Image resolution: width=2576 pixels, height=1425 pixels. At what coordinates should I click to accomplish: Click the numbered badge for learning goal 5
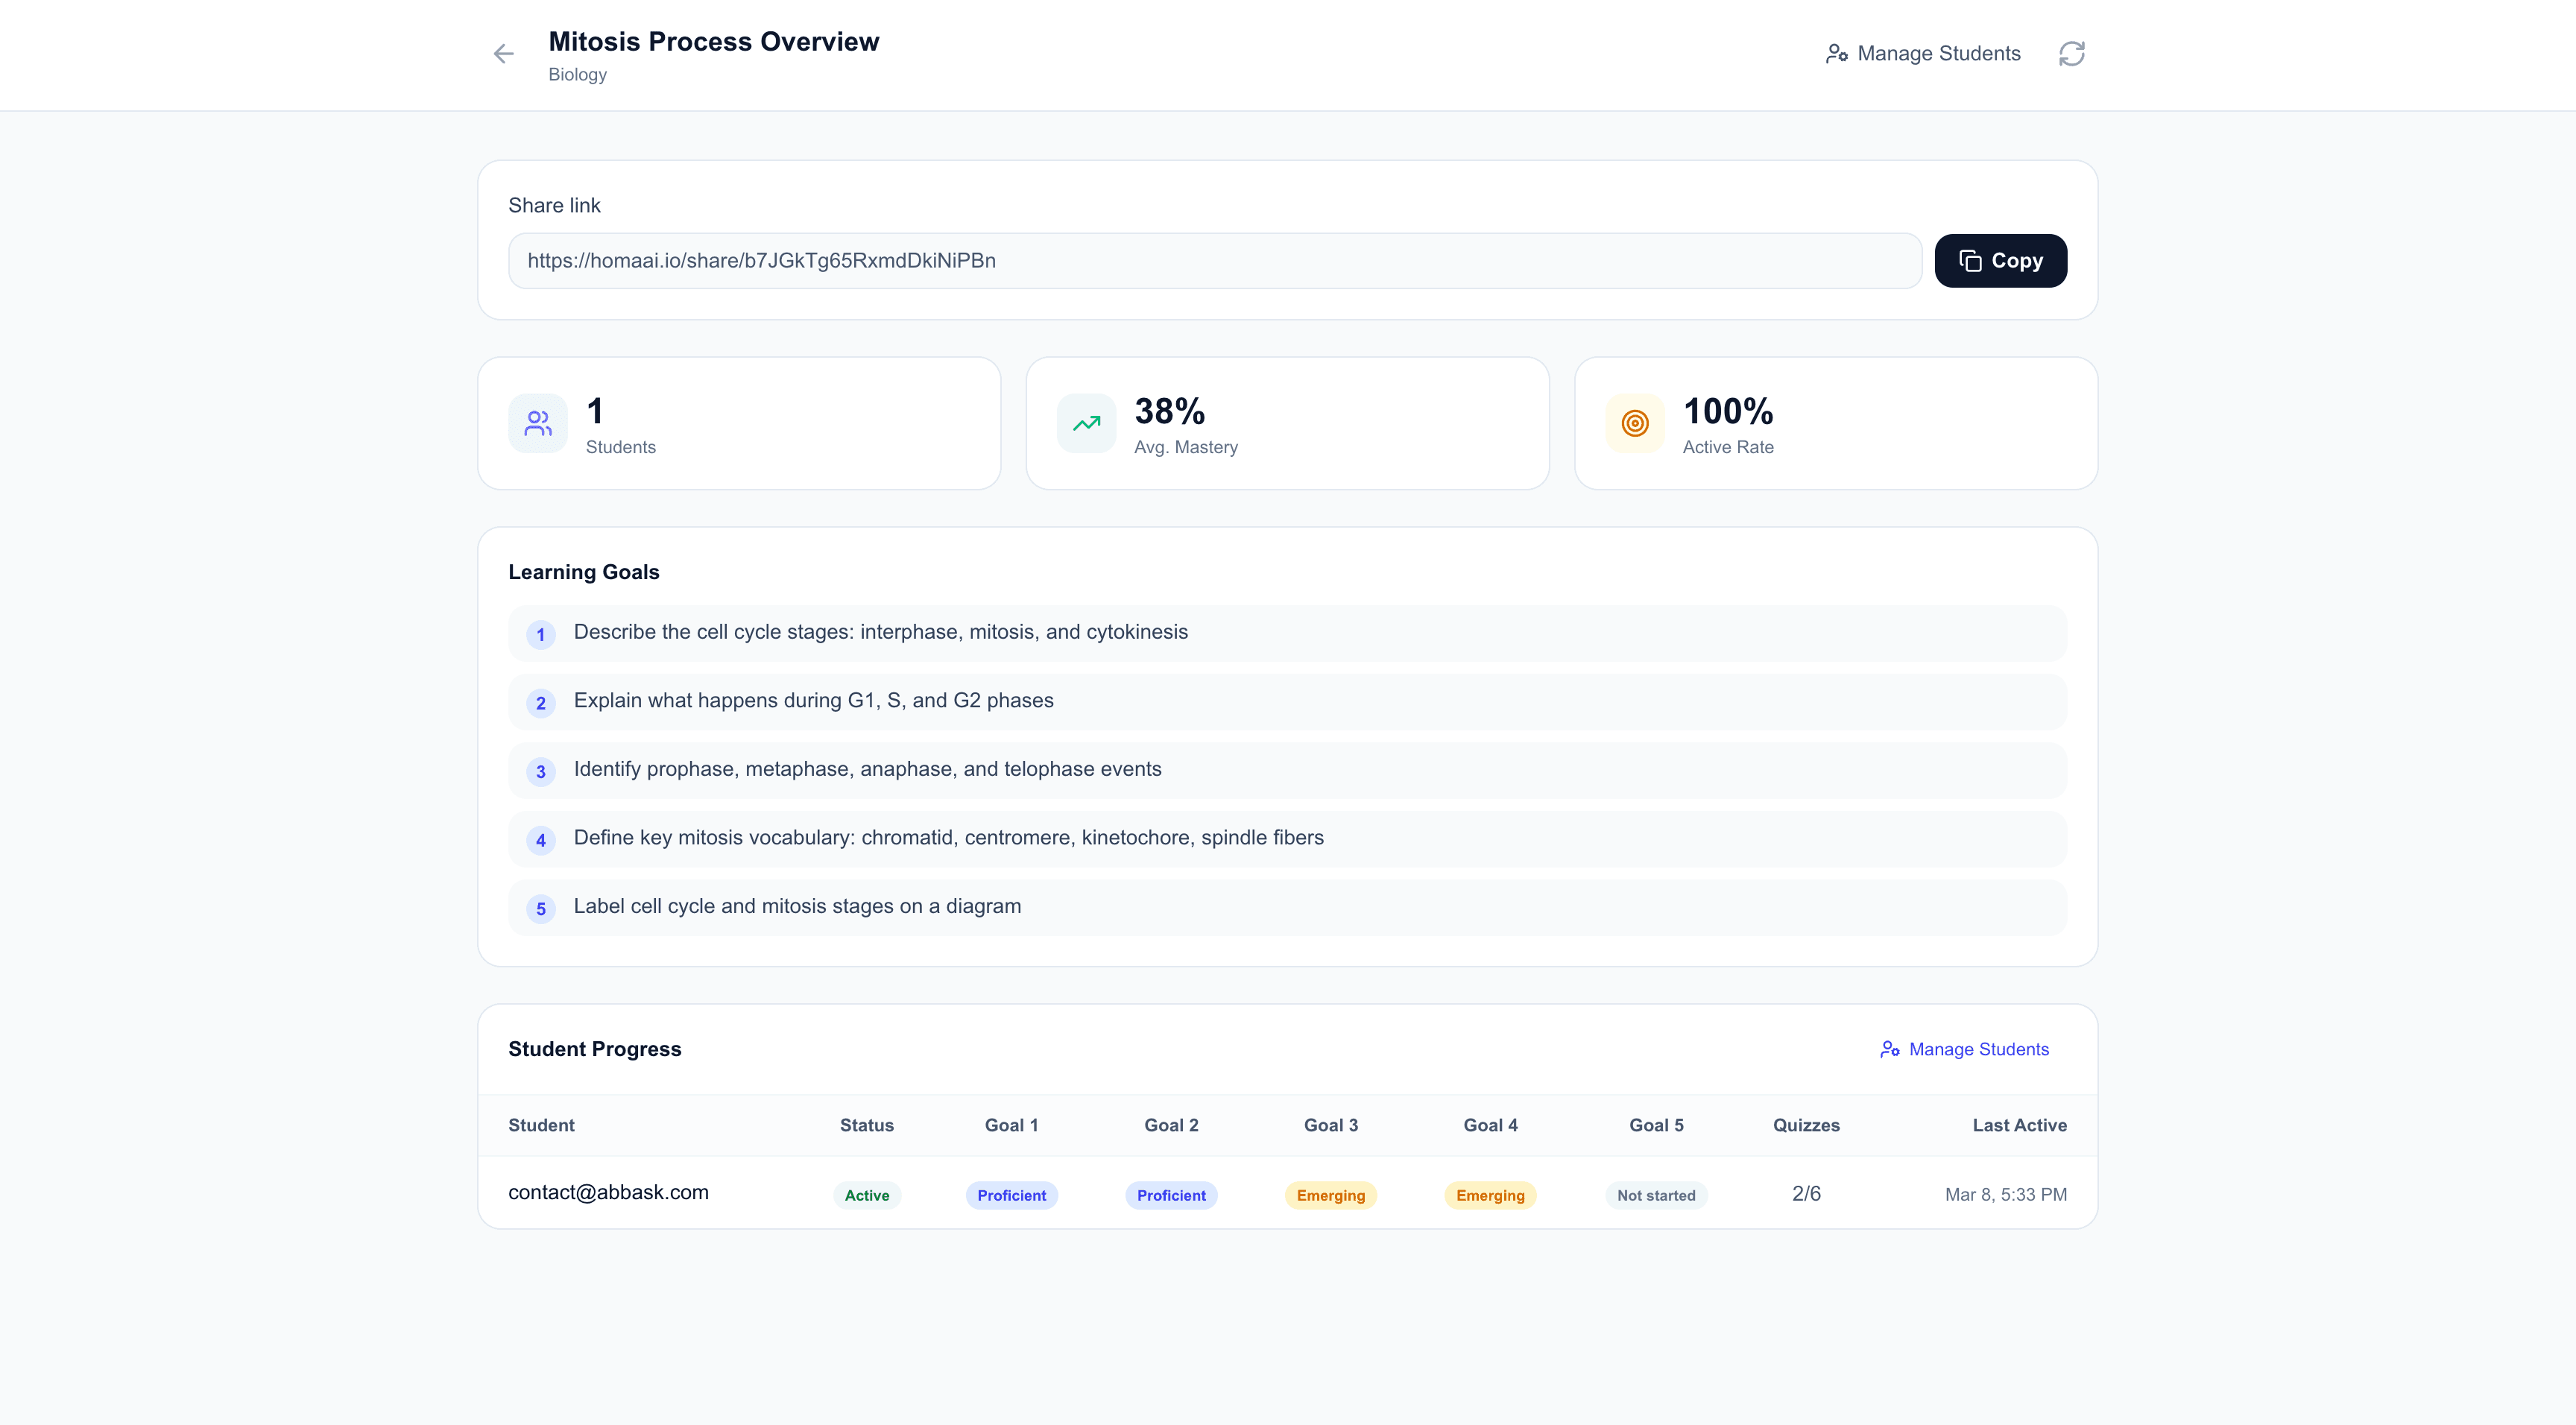point(541,908)
